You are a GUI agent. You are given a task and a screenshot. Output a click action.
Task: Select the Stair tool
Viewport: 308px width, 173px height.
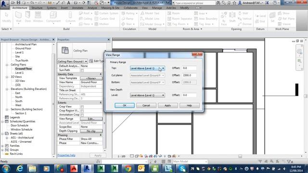(x=128, y=24)
